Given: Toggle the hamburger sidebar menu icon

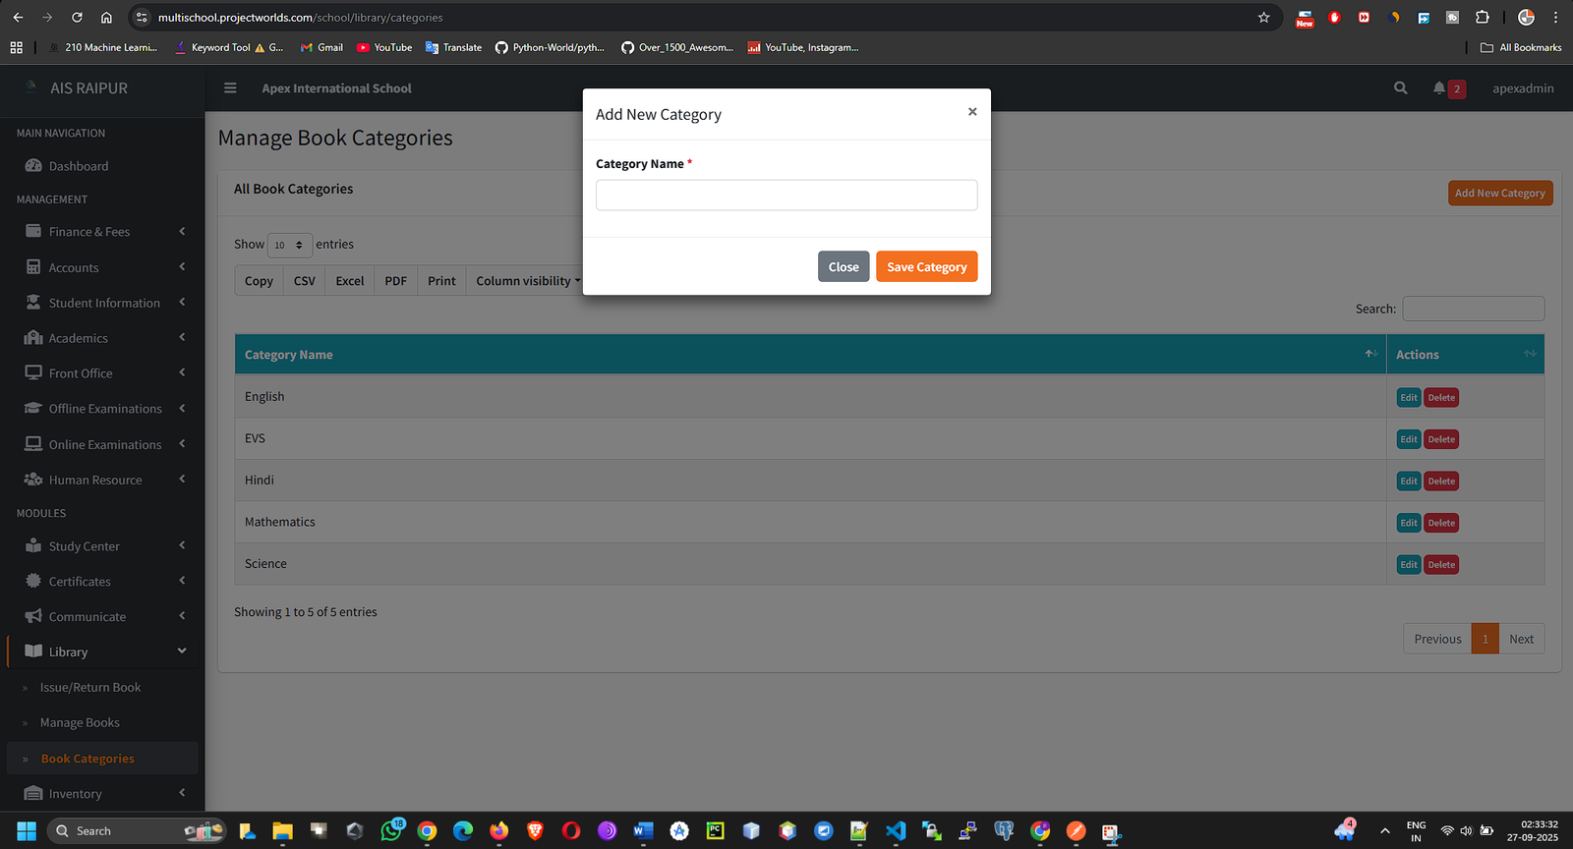Looking at the screenshot, I should (x=230, y=88).
